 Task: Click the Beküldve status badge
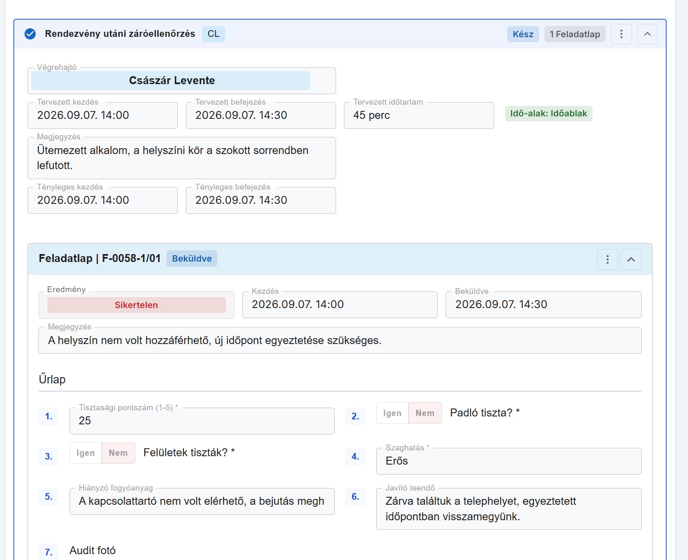[x=192, y=259]
